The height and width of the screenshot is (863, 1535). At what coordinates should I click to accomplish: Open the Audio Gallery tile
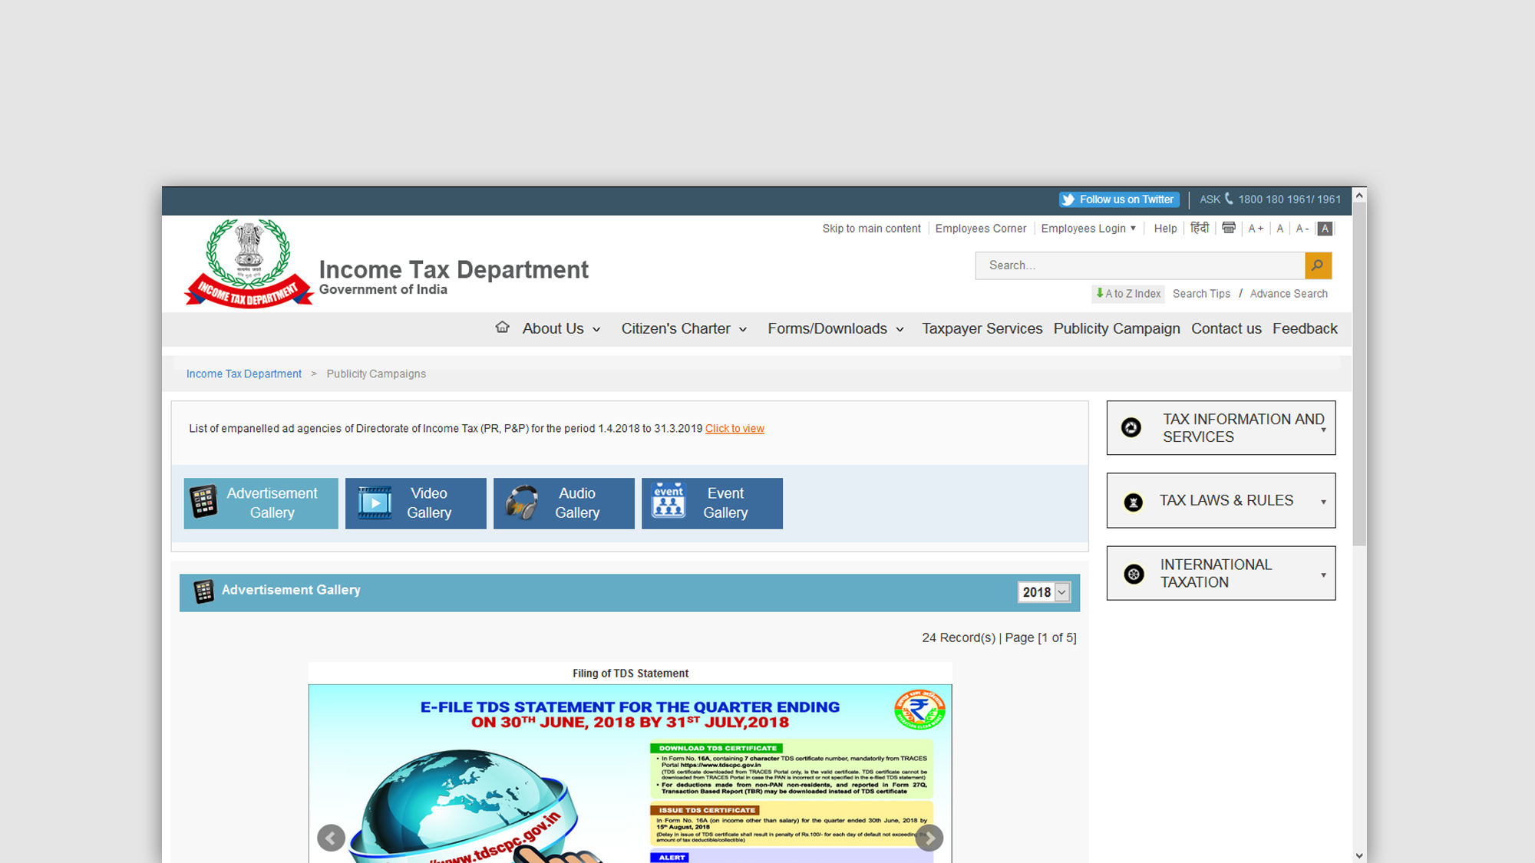point(563,503)
